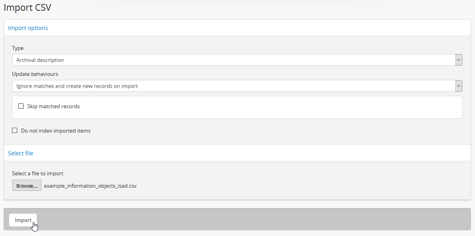The height and width of the screenshot is (236, 475).
Task: Click the 'Do not index imported items' label
Action: pyautogui.click(x=56, y=131)
